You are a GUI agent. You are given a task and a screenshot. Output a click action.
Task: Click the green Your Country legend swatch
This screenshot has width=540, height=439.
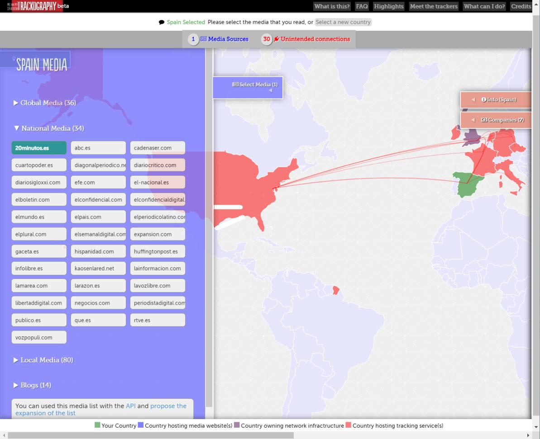[97, 425]
